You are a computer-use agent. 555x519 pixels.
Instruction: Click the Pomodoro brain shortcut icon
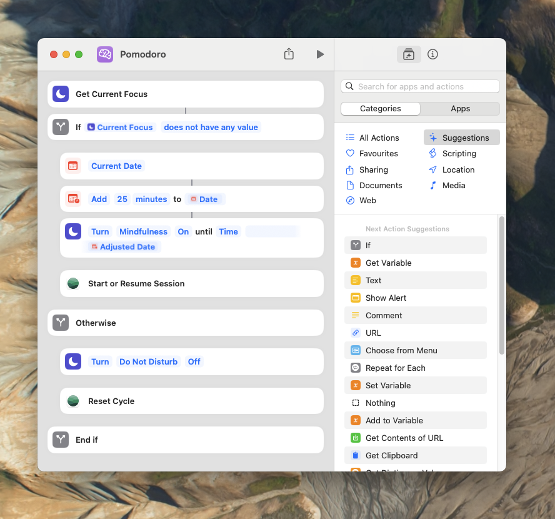[105, 54]
